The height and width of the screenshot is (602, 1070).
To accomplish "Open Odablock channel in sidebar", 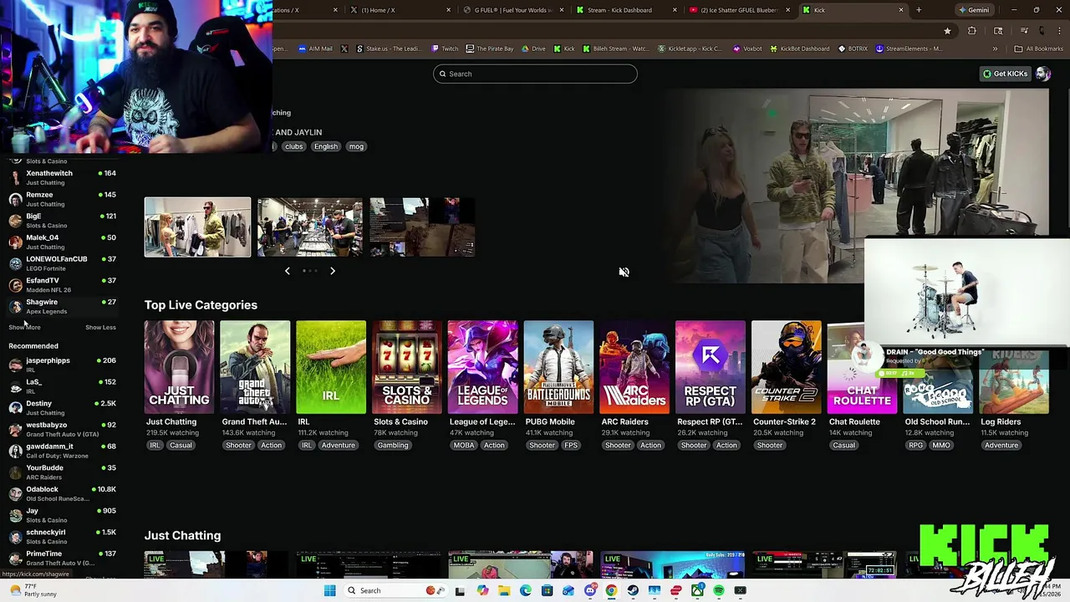I will [x=63, y=493].
